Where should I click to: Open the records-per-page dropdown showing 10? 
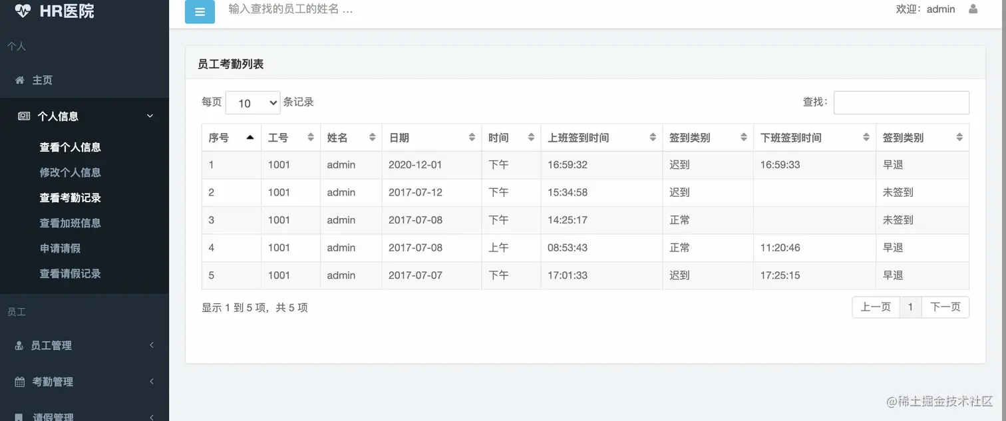point(253,102)
